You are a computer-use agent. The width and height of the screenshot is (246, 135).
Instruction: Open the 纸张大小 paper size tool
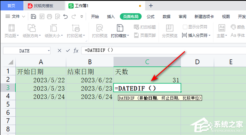pyautogui.click(x=54, y=31)
